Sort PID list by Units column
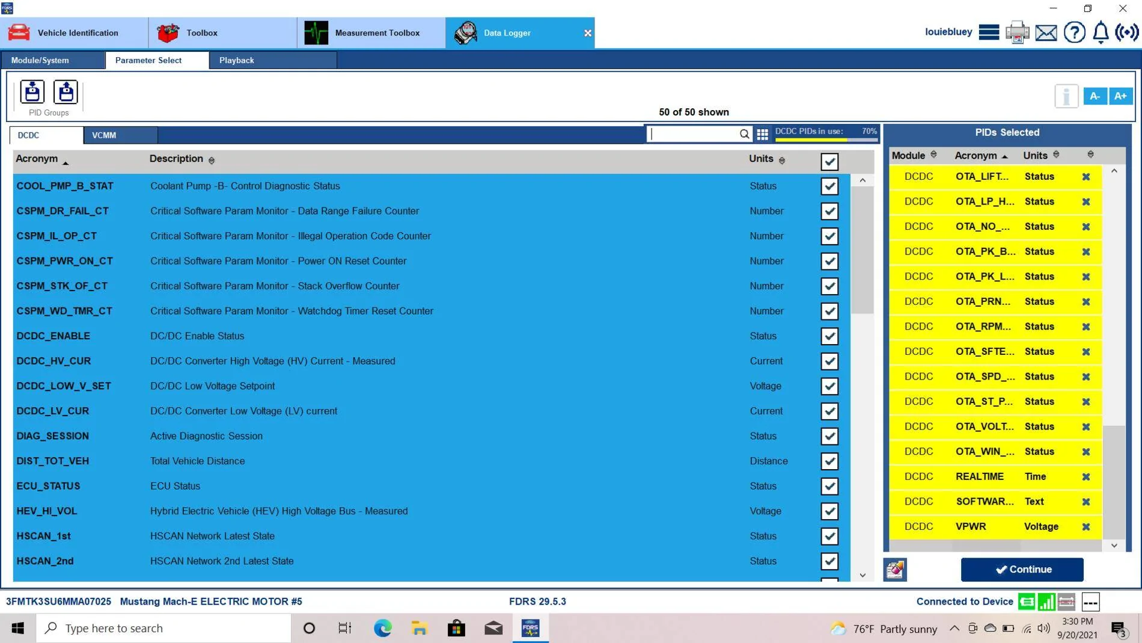This screenshot has width=1142, height=643. (767, 159)
